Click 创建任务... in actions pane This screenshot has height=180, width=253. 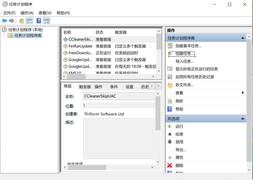point(184,54)
